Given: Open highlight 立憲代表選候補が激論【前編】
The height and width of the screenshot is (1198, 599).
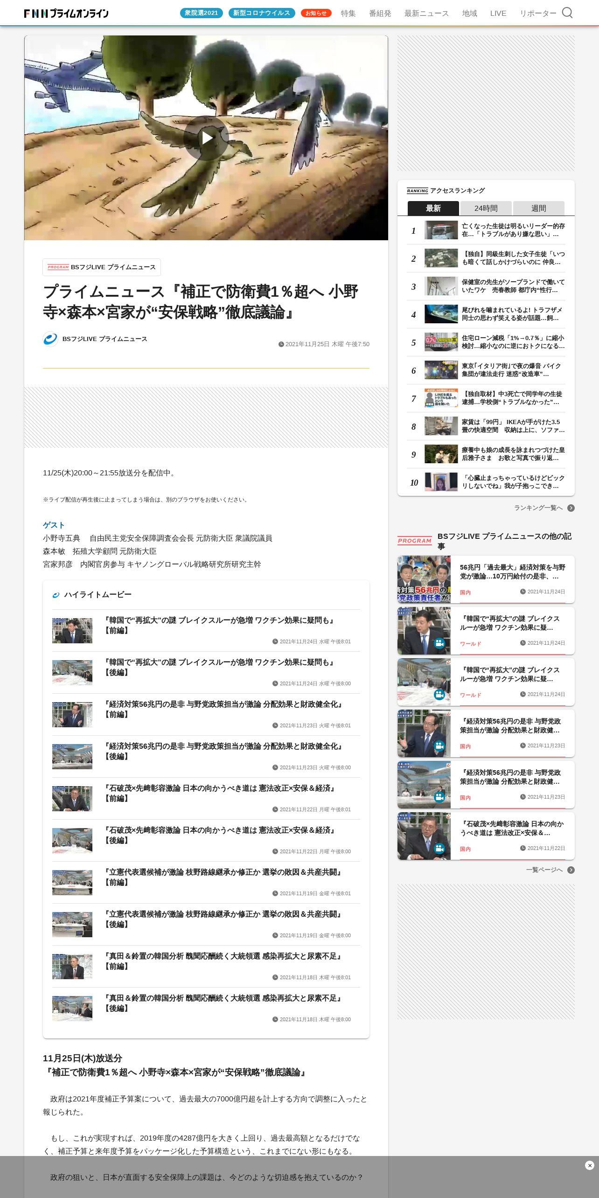Looking at the screenshot, I should (x=206, y=883).
